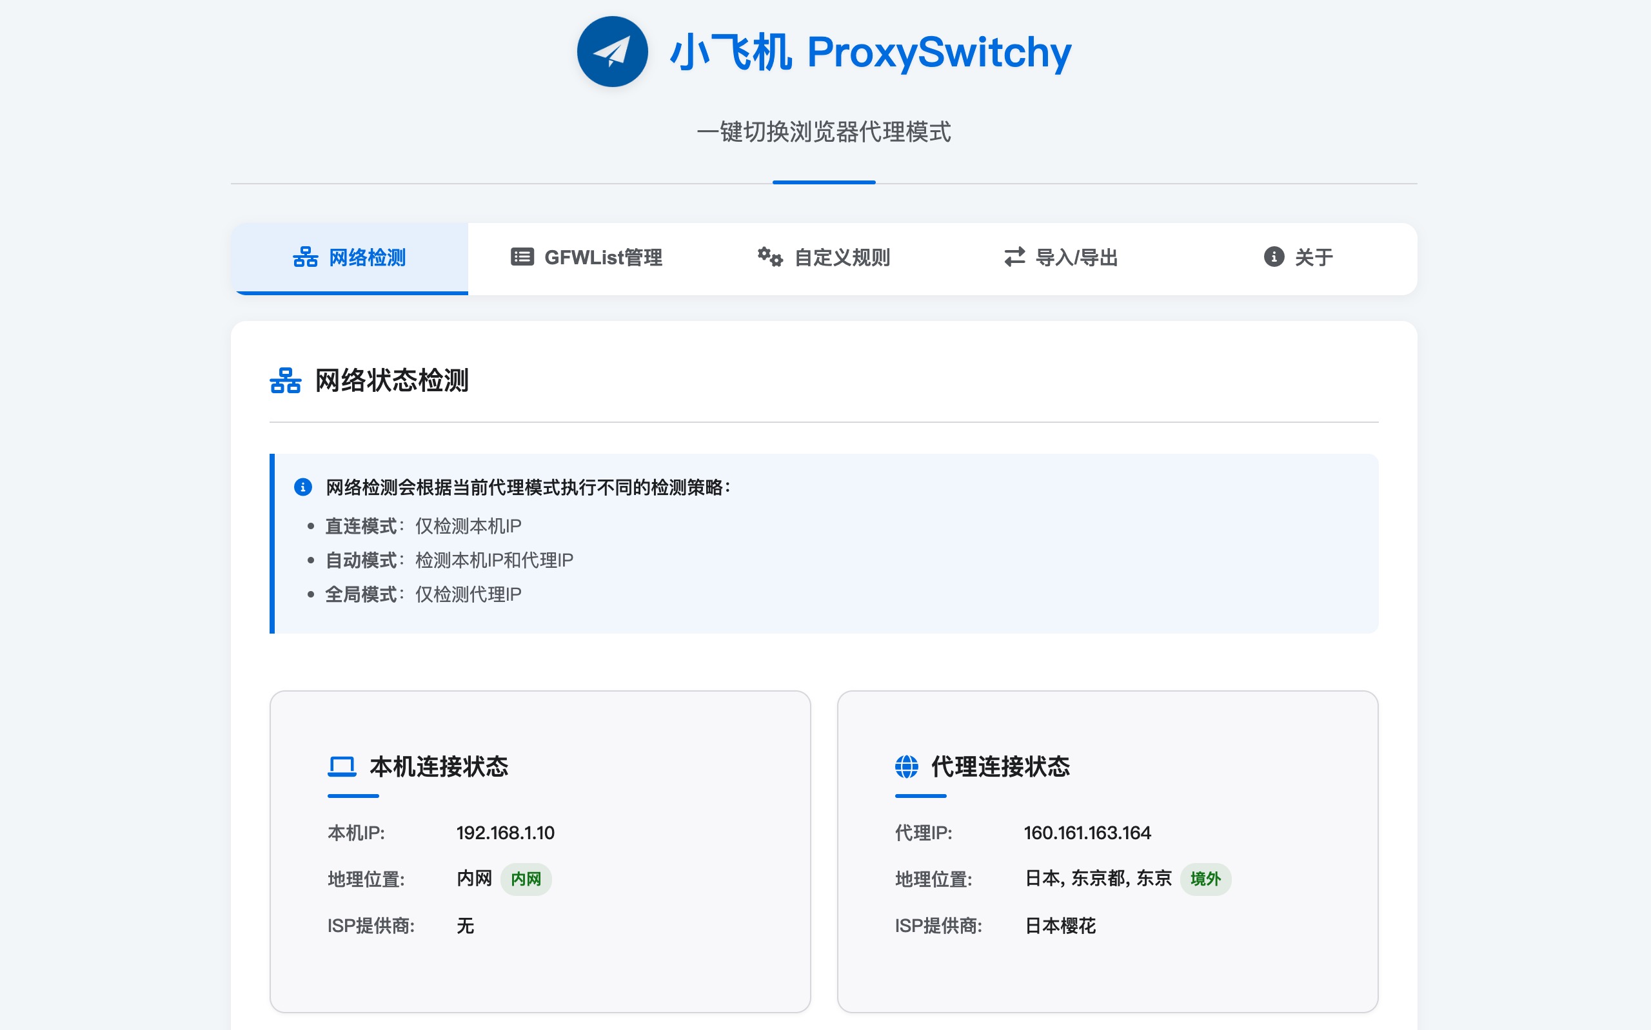Image resolution: width=1651 pixels, height=1030 pixels.
Task: Switch to the GFWList管理 tab
Action: 587,258
